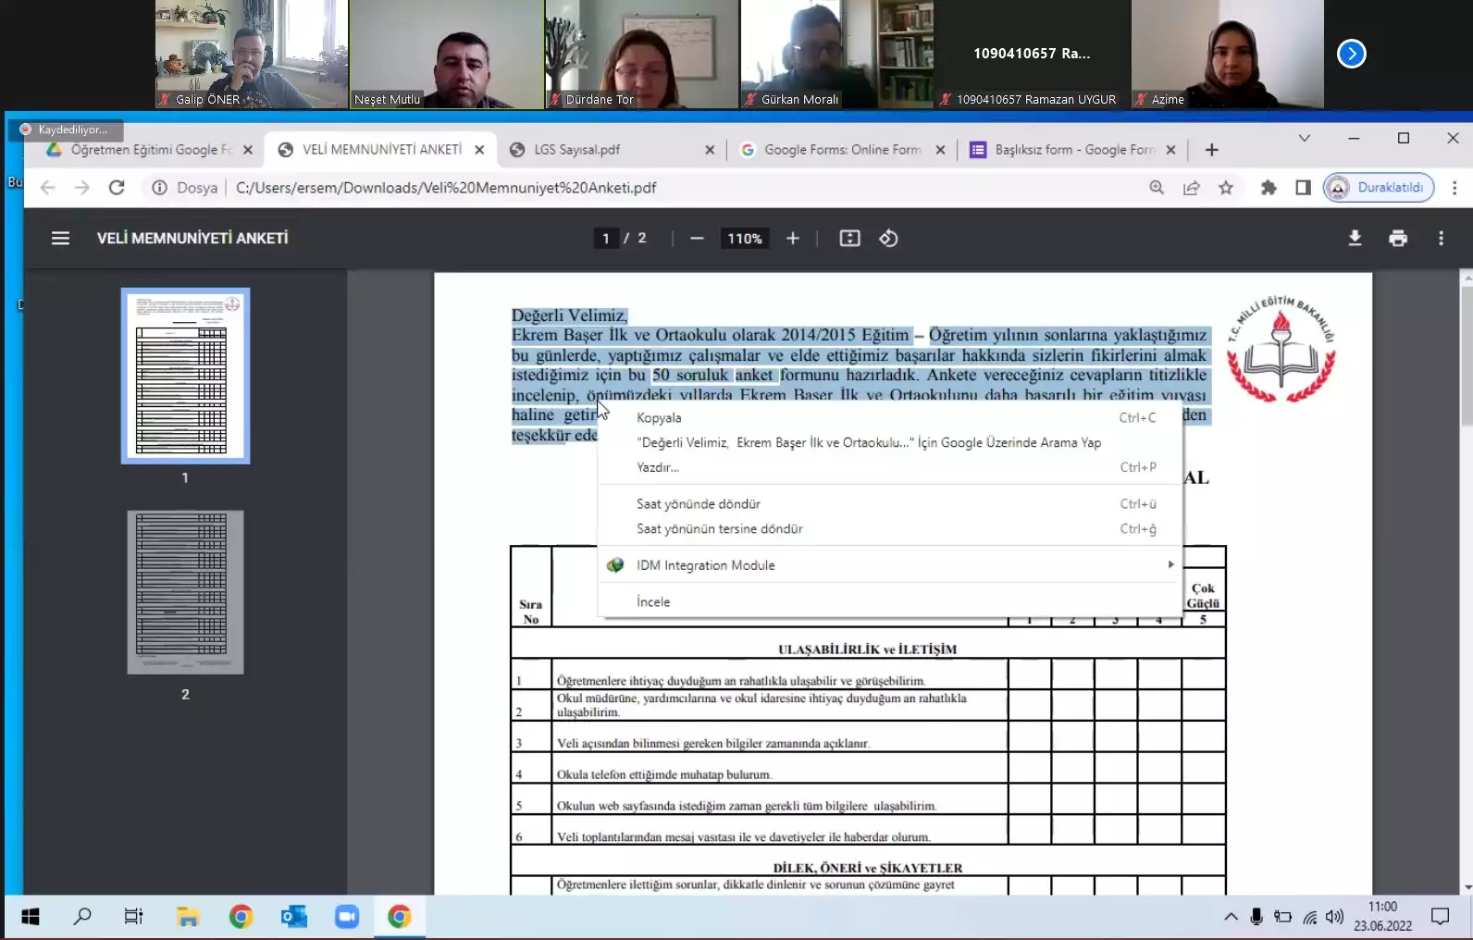Click the volume icon in system tray

point(1334,917)
